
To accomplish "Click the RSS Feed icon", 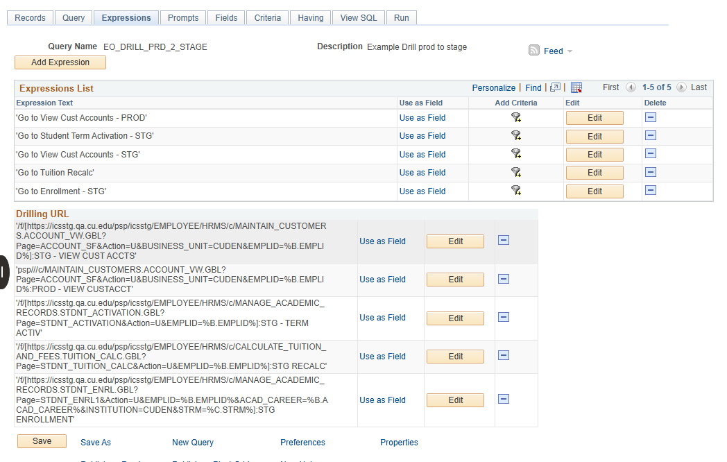I will [534, 51].
